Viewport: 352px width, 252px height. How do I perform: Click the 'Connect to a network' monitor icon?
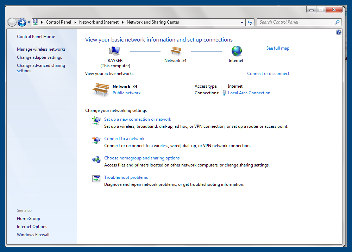(96, 140)
